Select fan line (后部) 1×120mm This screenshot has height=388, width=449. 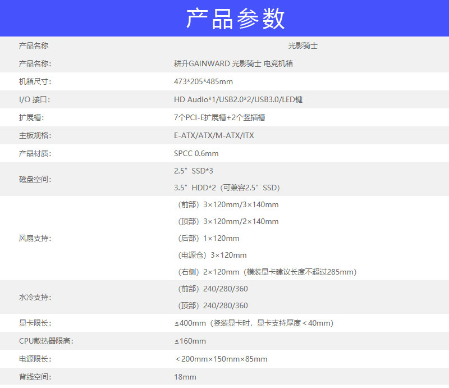point(208,239)
